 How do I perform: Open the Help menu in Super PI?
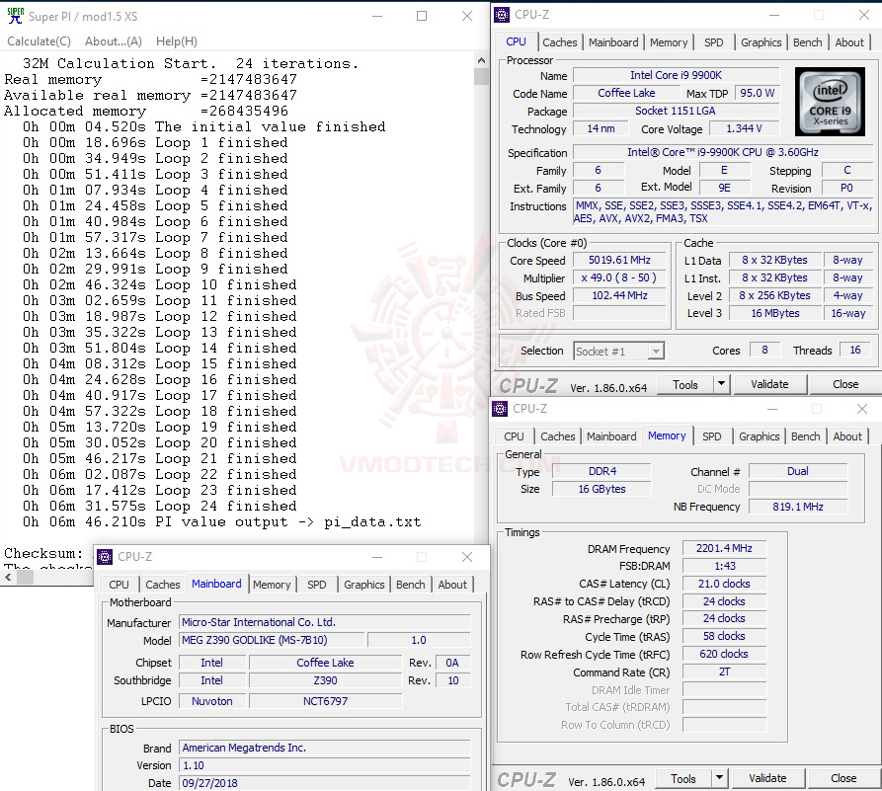(176, 40)
